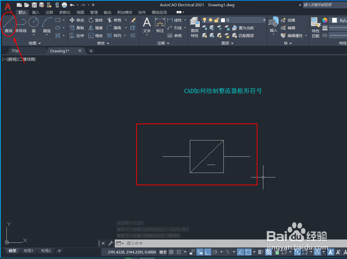Click the Open file folder icon

point(27,5)
